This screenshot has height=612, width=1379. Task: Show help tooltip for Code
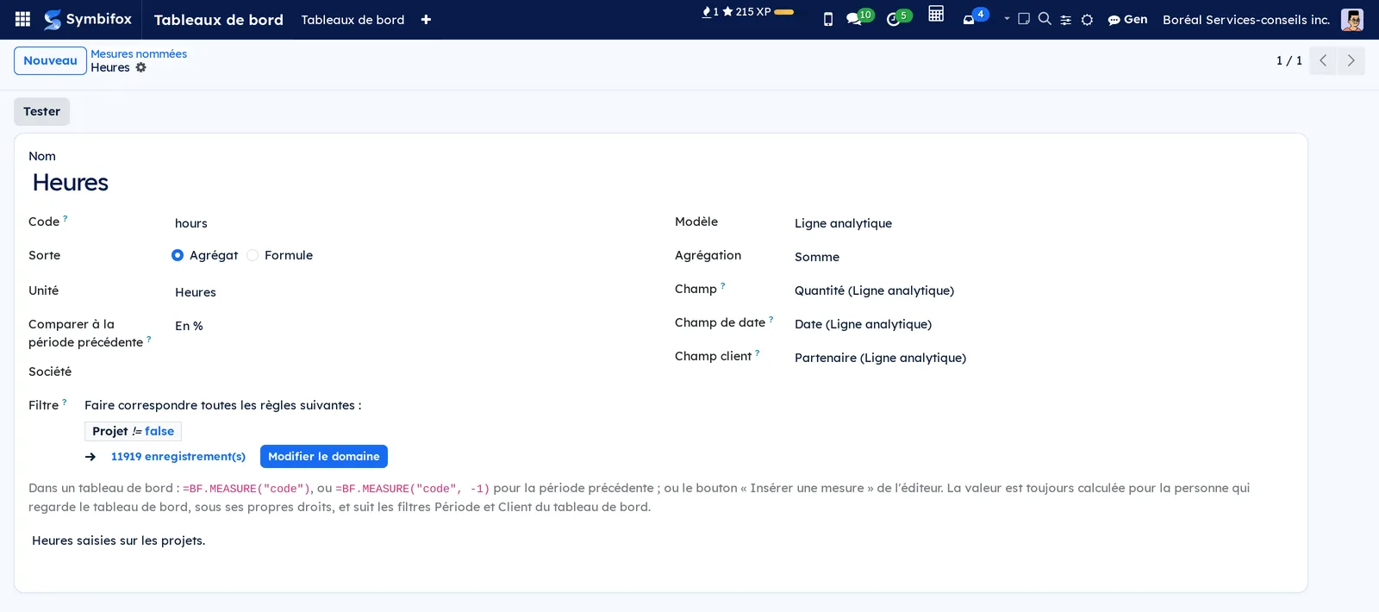click(x=66, y=218)
